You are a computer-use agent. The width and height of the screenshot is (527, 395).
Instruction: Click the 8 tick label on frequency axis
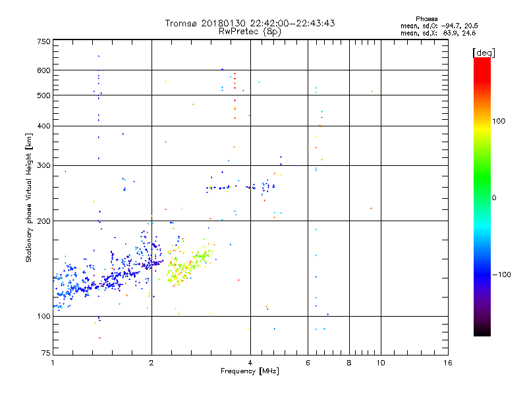coord(349,363)
